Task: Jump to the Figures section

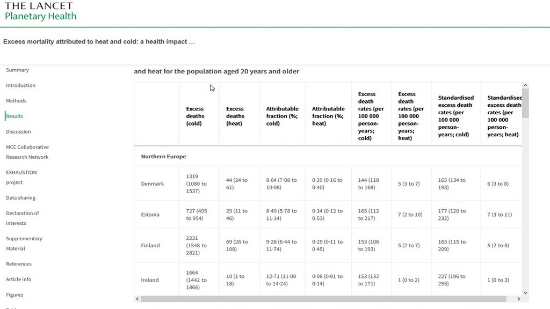Action: coord(15,295)
